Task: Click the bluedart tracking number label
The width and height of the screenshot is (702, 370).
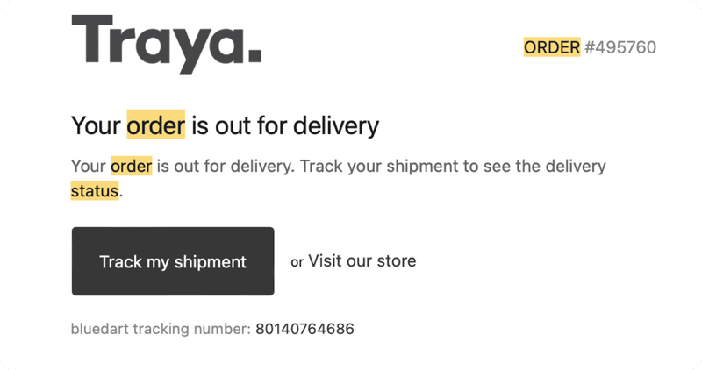Action: coord(161,330)
